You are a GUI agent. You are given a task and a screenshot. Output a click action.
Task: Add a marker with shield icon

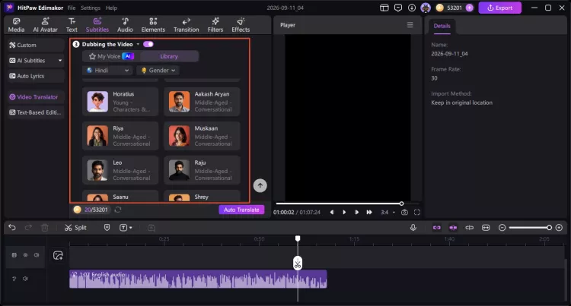pyautogui.click(x=107, y=228)
